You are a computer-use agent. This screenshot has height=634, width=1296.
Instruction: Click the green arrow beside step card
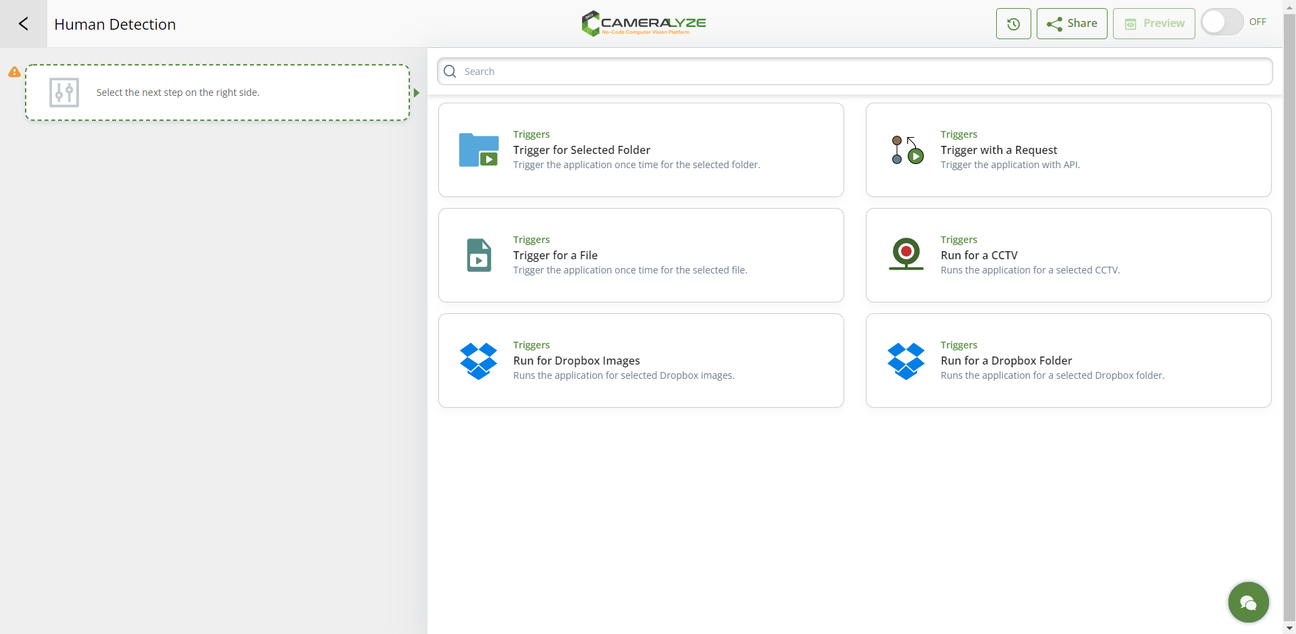pyautogui.click(x=417, y=93)
